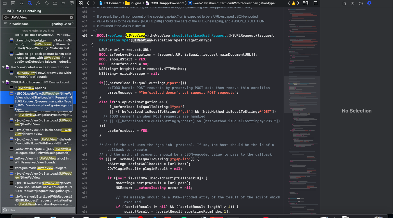This screenshot has width=393, height=218.
Task: Open the Symbol navigator
Action: (x=21, y=3)
